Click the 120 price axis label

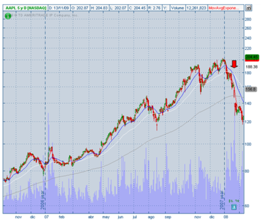(x=248, y=122)
